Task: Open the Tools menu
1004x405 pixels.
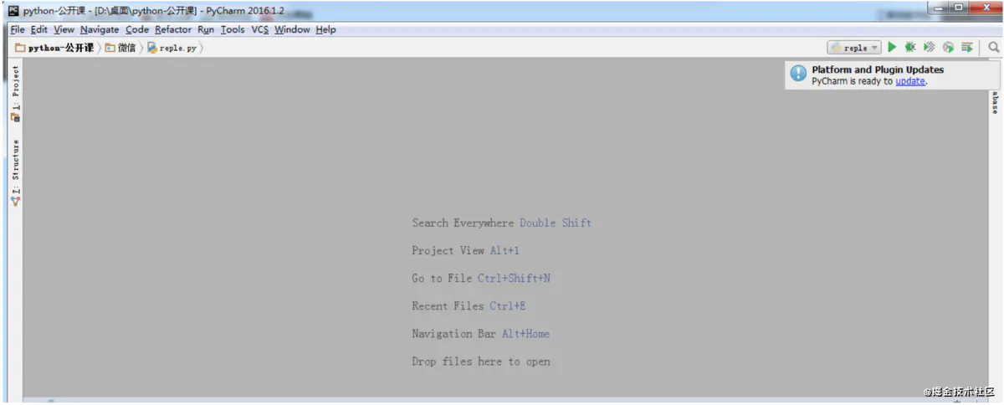Action: pyautogui.click(x=233, y=29)
